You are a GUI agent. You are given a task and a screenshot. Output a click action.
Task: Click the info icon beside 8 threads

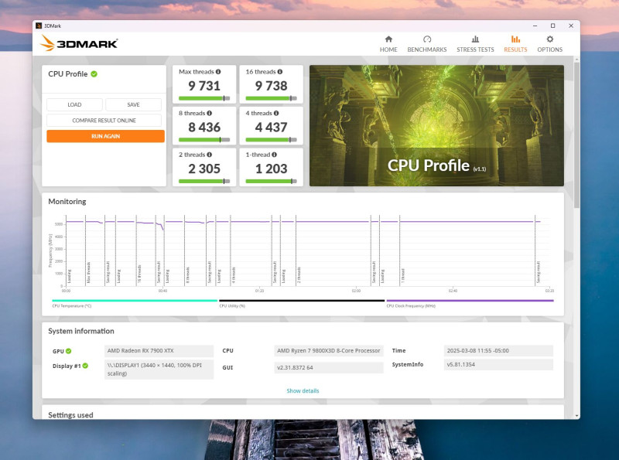click(209, 113)
